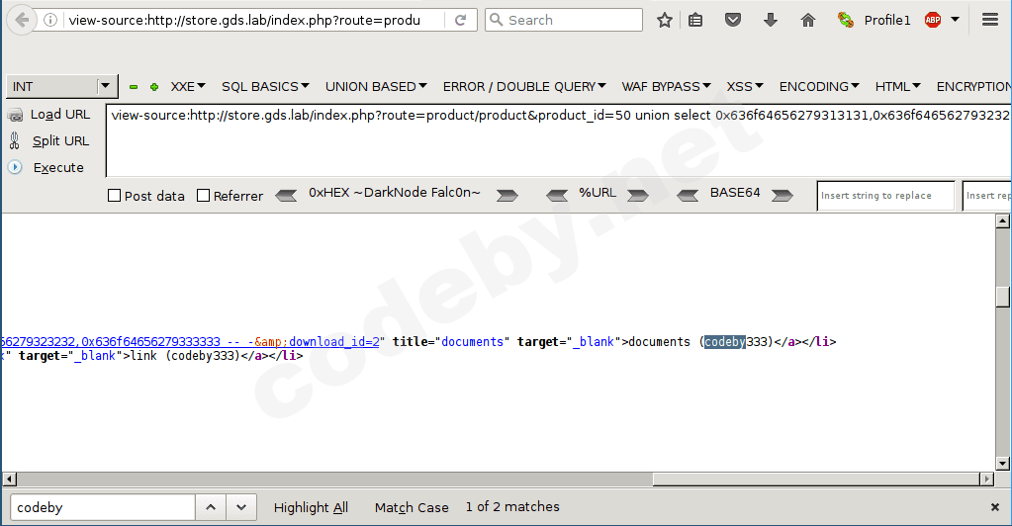Viewport: 1012px width, 526px height.
Task: Click the horizontal scrollbar right arrow
Action: 986,479
